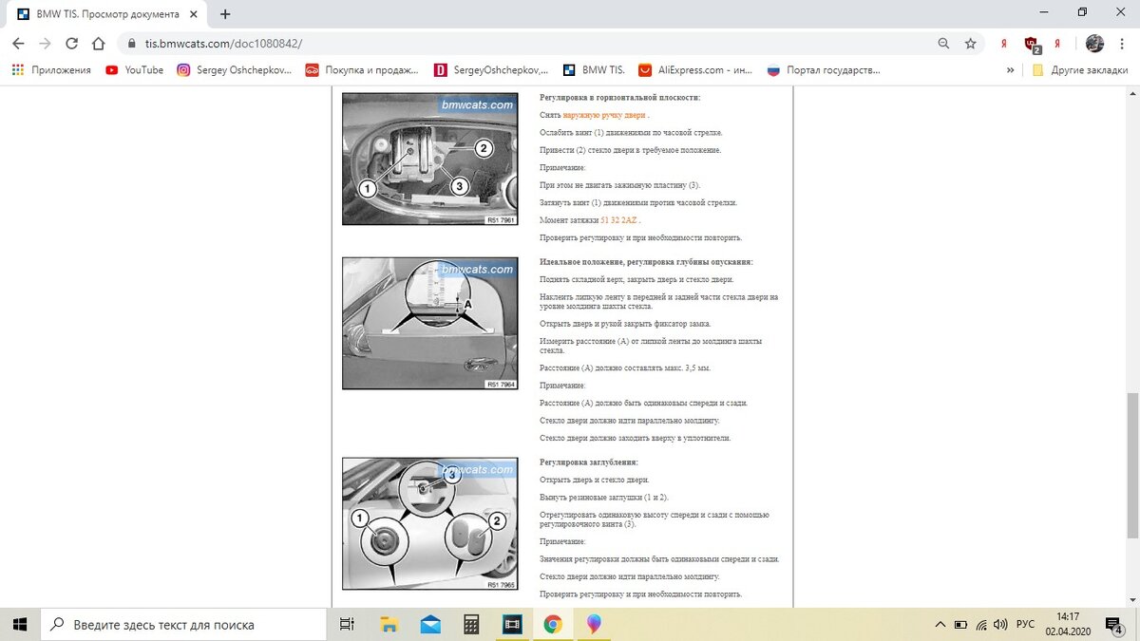The width and height of the screenshot is (1140, 641).
Task: Expand hidden bookmarks overflow chevron
Action: point(1010,69)
